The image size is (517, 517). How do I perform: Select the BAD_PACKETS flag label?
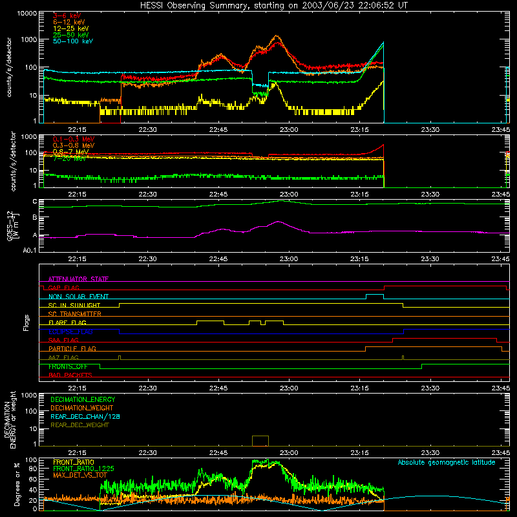coord(70,375)
